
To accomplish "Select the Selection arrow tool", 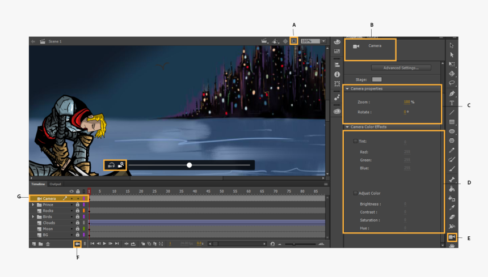I will (x=452, y=45).
